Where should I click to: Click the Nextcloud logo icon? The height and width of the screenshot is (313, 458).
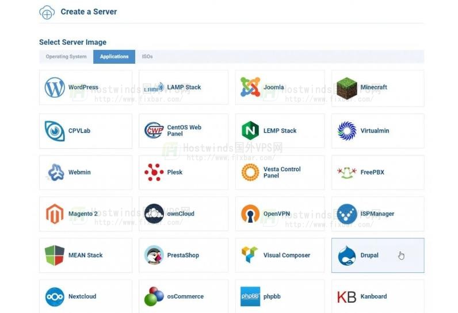point(55,297)
